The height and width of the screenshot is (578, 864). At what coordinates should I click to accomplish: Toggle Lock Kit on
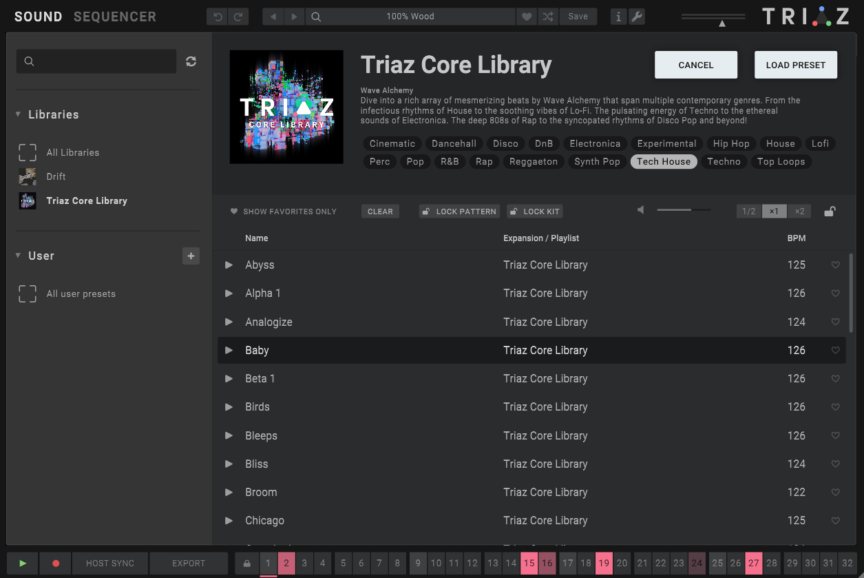(534, 211)
